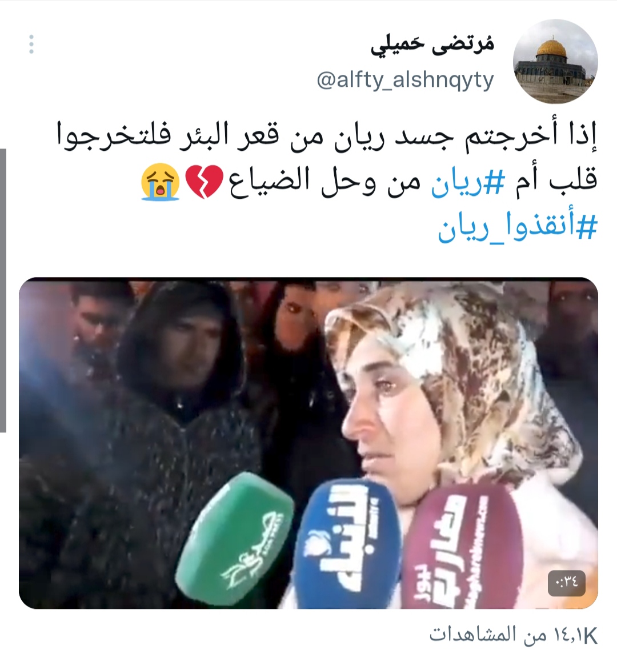Screen dimensions: 617x650
Task: Open the display name مُرتضى حَميلي
Action: pyautogui.click(x=432, y=46)
